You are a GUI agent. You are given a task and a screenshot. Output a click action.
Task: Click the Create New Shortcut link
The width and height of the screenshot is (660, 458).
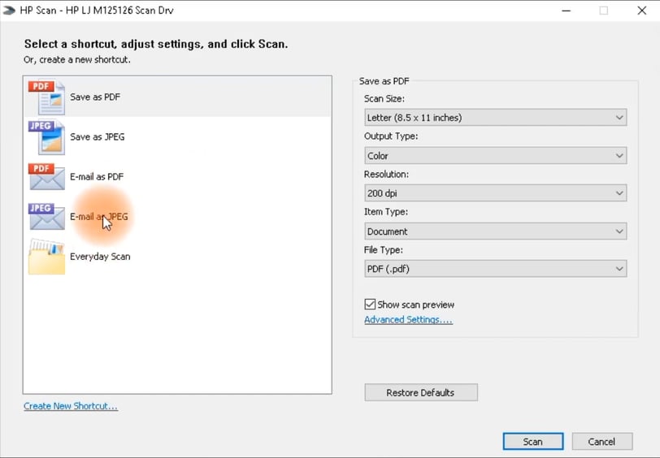coord(71,406)
